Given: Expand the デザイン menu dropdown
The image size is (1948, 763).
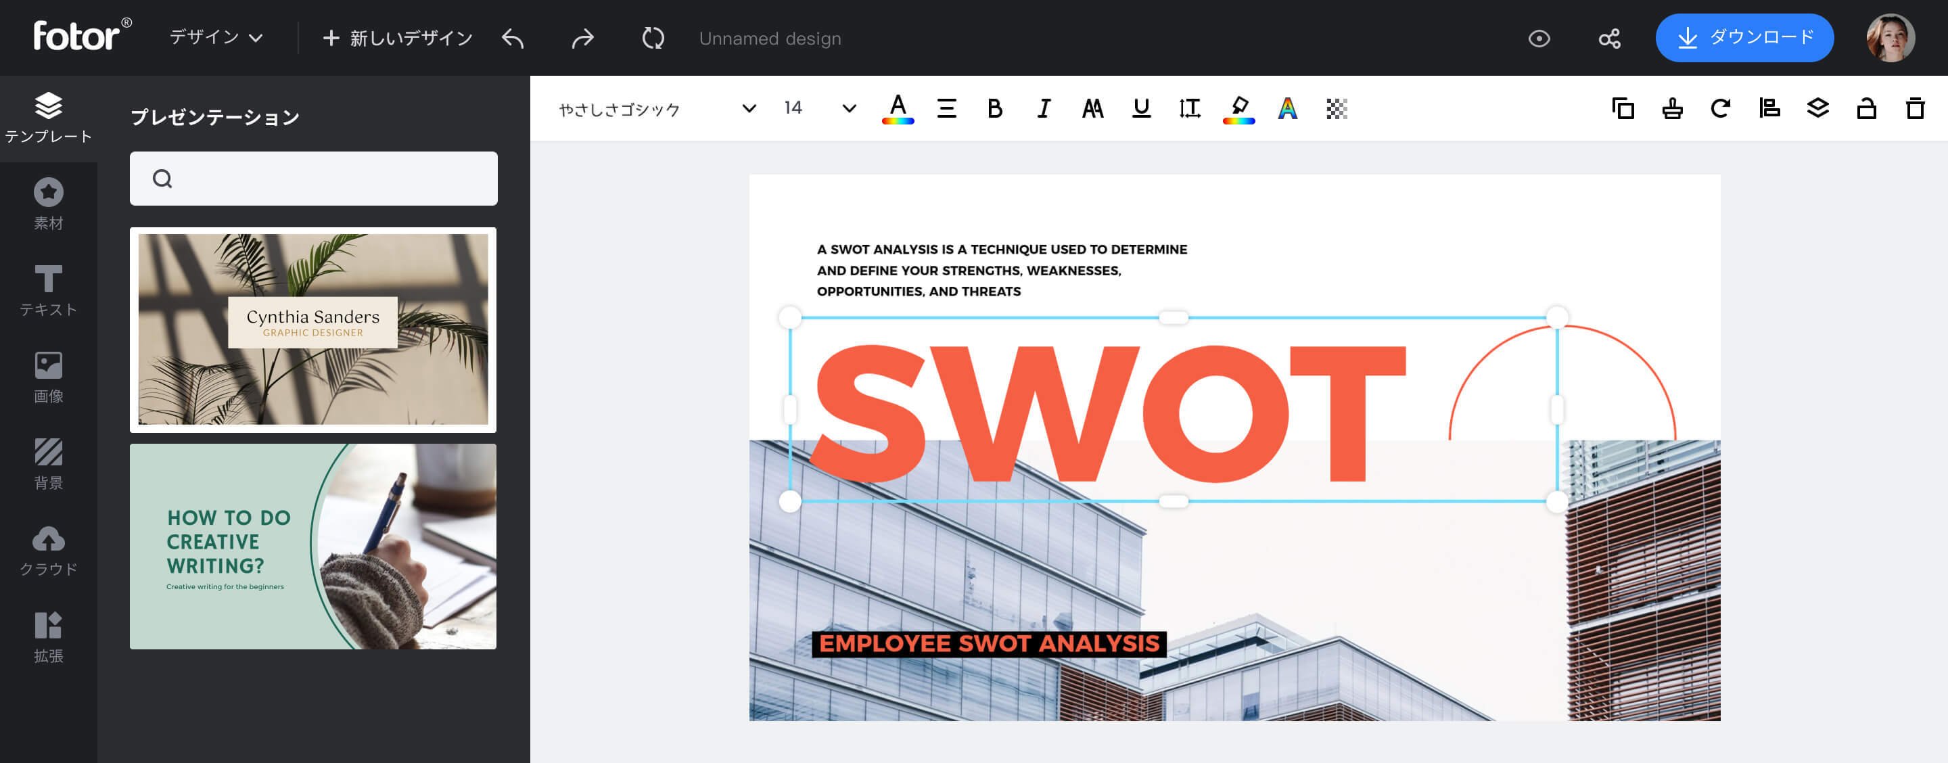Looking at the screenshot, I should coord(216,38).
